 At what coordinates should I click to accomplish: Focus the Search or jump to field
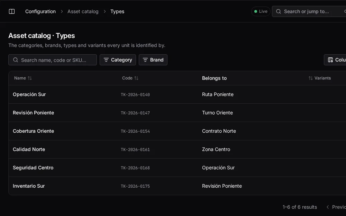pos(309,11)
